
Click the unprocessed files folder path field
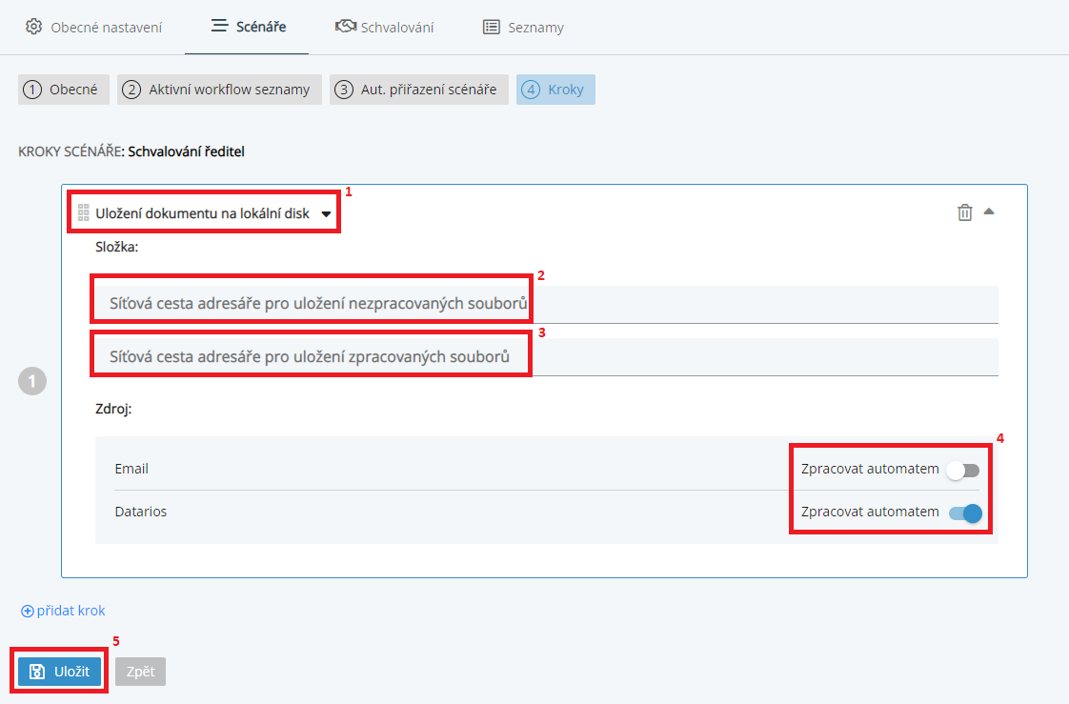(546, 304)
